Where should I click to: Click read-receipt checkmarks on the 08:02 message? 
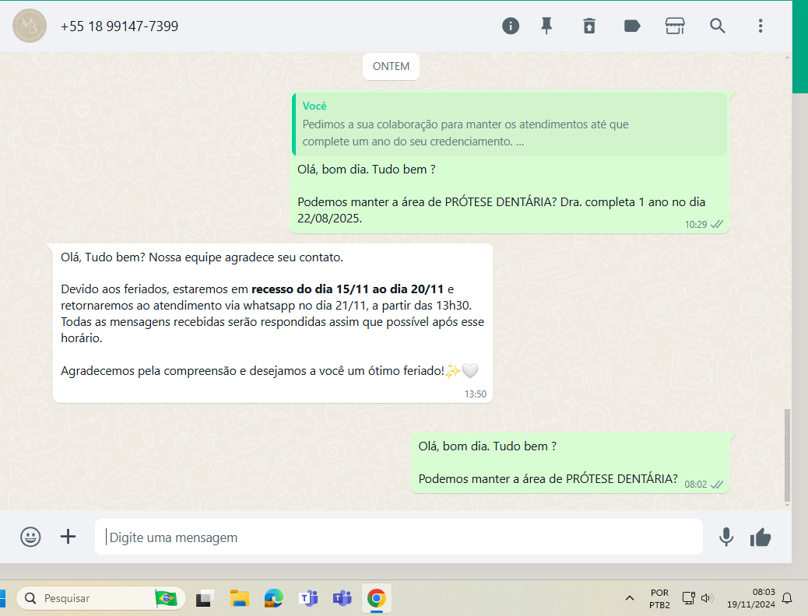(x=717, y=484)
